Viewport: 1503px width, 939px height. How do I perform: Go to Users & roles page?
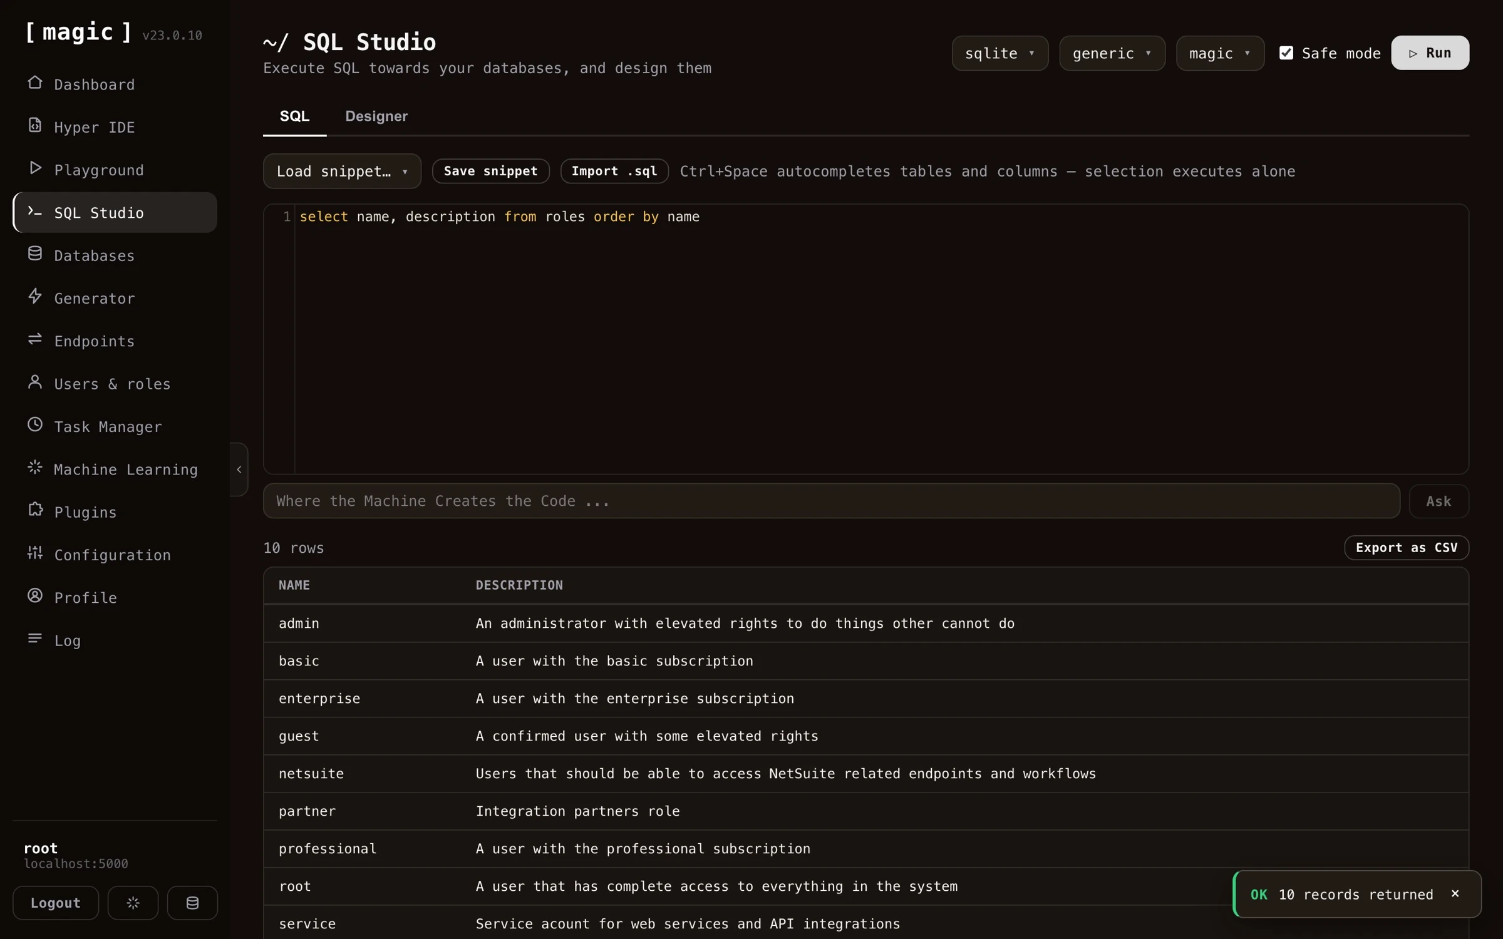point(115,384)
